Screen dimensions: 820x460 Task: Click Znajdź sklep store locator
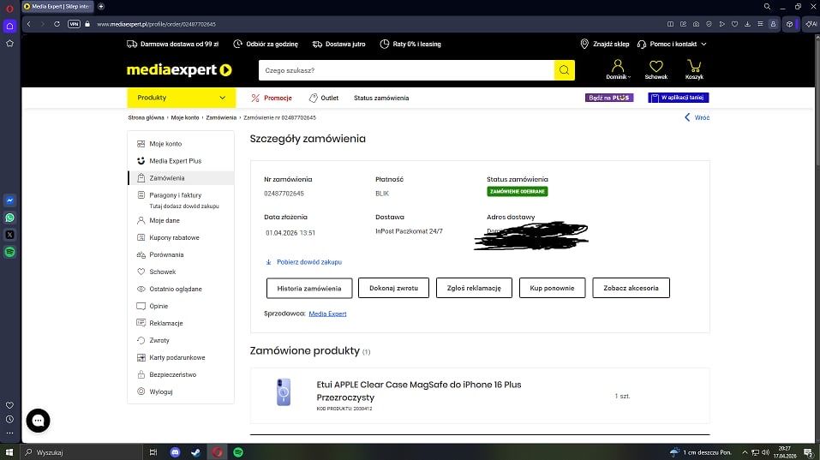tap(605, 44)
